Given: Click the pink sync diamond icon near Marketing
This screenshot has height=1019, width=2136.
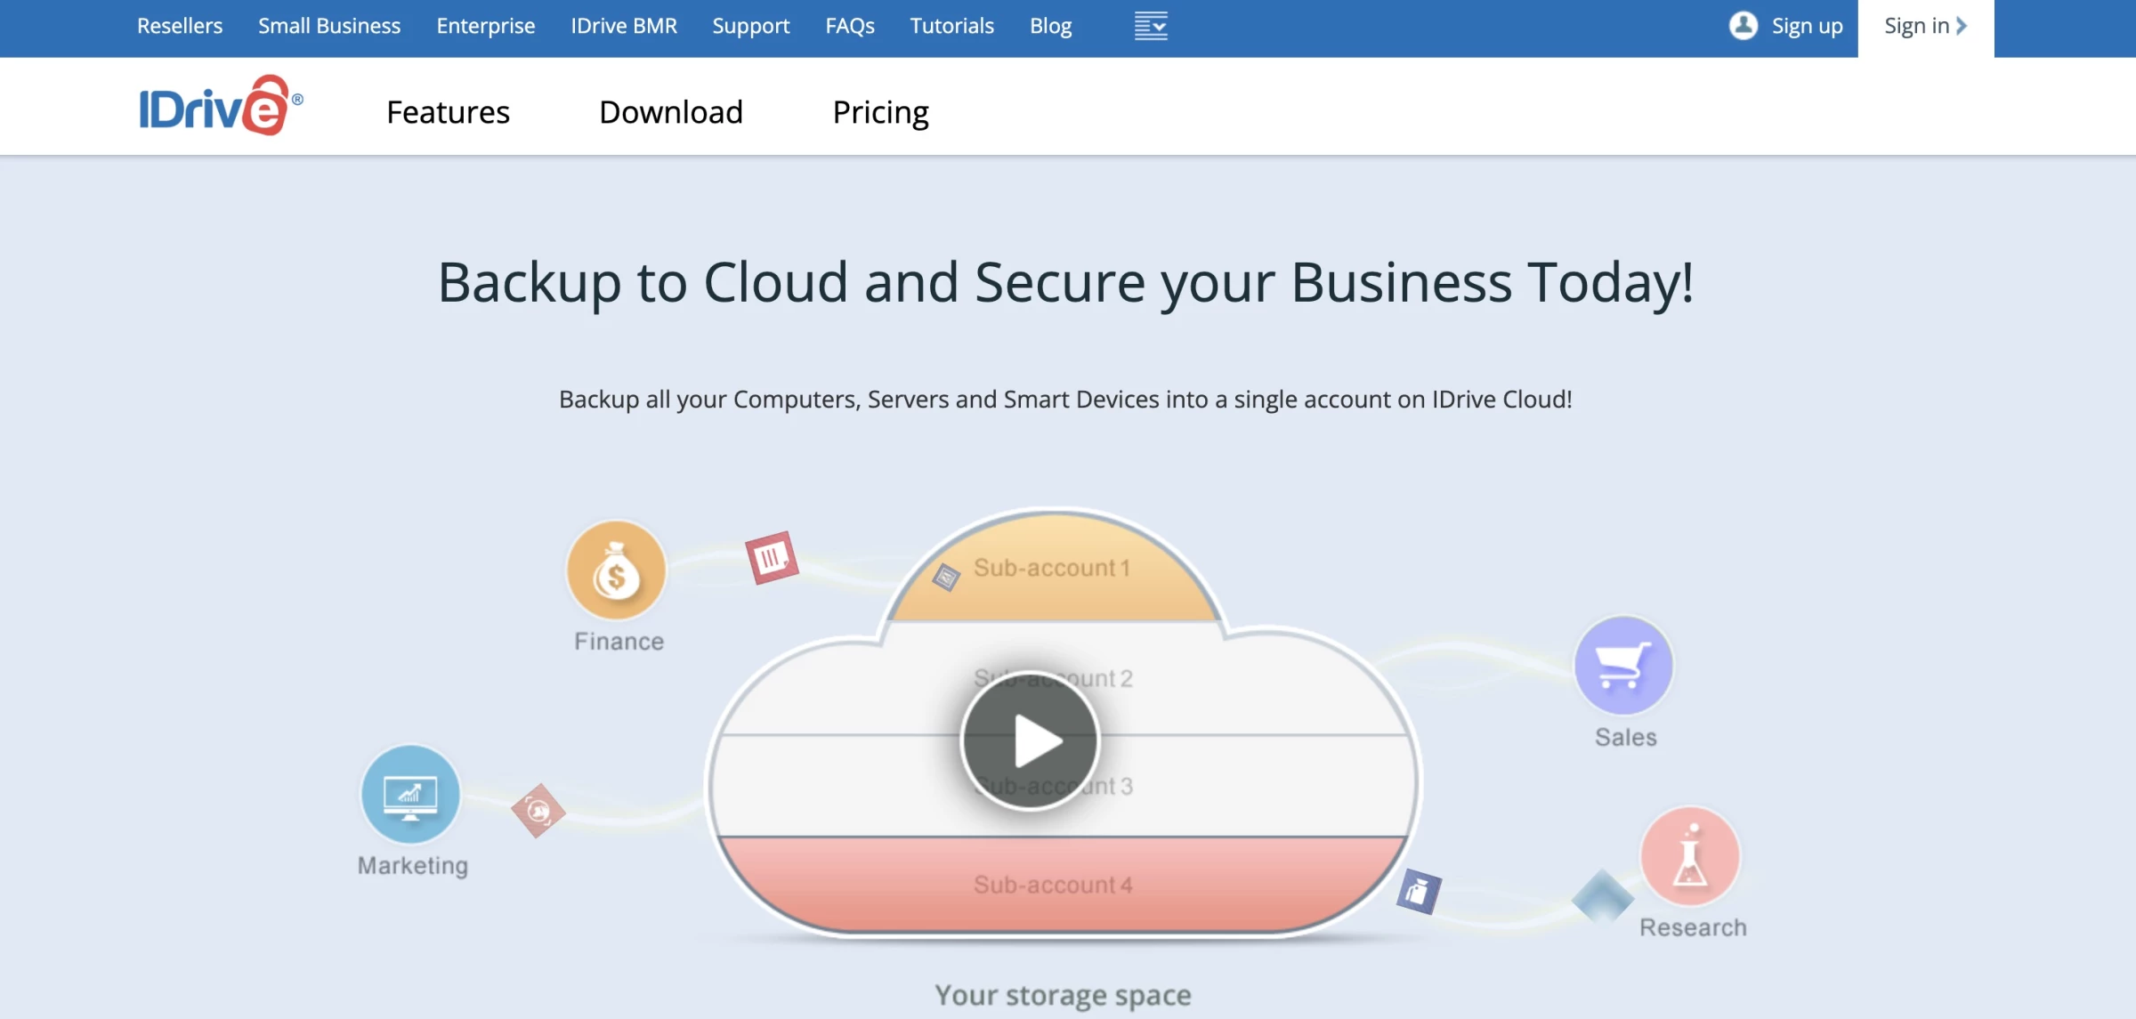Looking at the screenshot, I should coord(538,811).
